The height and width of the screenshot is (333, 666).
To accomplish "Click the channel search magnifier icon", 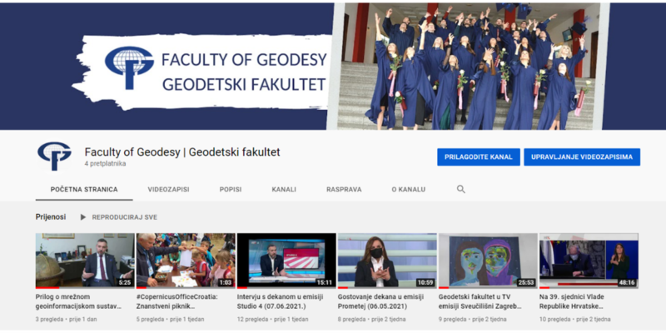I will pos(461,190).
